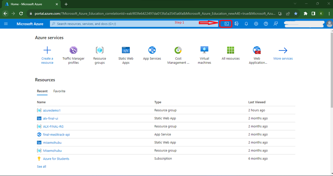
Task: Open Traffic Manager profiles icon
Action: (x=73, y=50)
